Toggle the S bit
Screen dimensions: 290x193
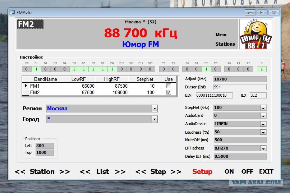[x=262, y=69]
